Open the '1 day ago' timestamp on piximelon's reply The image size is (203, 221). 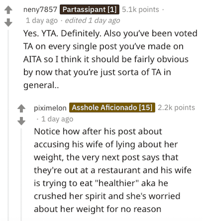57,119
